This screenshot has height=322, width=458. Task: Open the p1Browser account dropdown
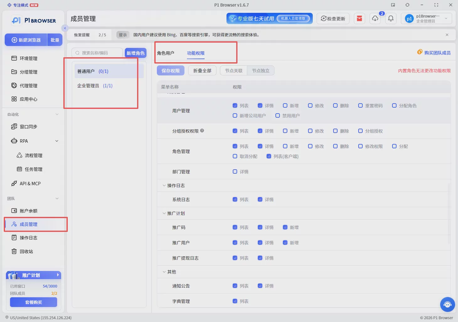(x=426, y=18)
